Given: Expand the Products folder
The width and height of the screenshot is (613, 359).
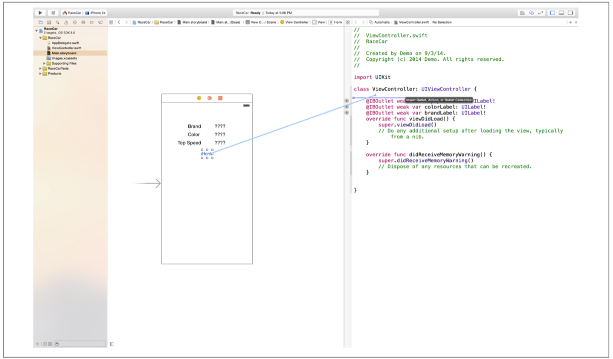Looking at the screenshot, I should click(40, 74).
